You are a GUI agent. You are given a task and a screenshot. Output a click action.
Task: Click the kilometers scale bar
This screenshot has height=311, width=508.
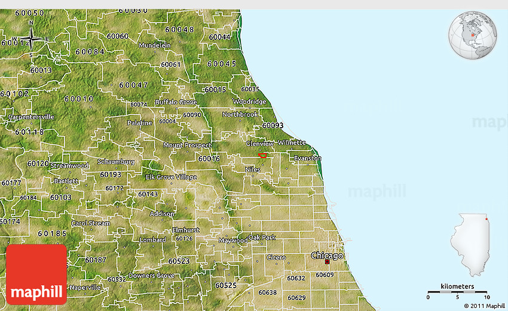pyautogui.click(x=458, y=292)
